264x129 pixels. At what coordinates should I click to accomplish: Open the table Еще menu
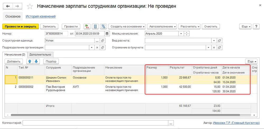(x=251, y=61)
